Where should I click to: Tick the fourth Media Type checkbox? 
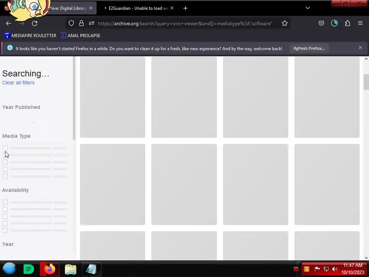click(5, 170)
